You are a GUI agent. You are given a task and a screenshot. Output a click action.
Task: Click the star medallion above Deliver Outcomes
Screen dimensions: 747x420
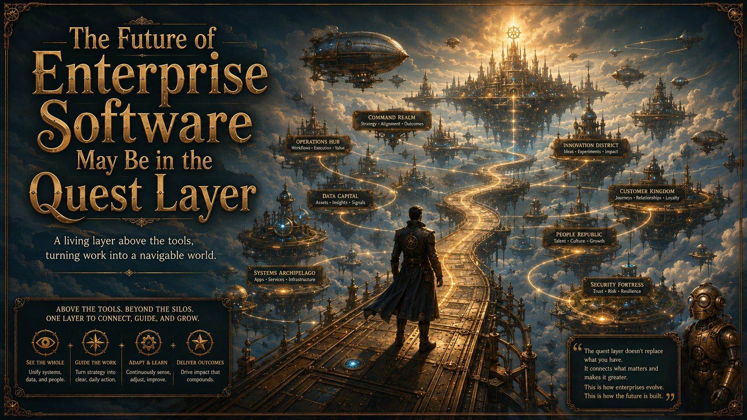tap(200, 343)
